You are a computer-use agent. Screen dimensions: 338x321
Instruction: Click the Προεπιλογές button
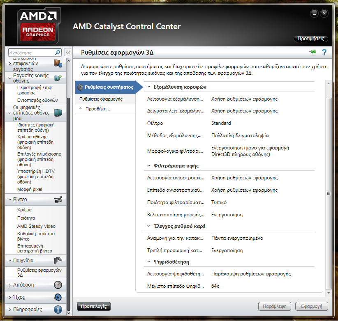pyautogui.click(x=94, y=306)
